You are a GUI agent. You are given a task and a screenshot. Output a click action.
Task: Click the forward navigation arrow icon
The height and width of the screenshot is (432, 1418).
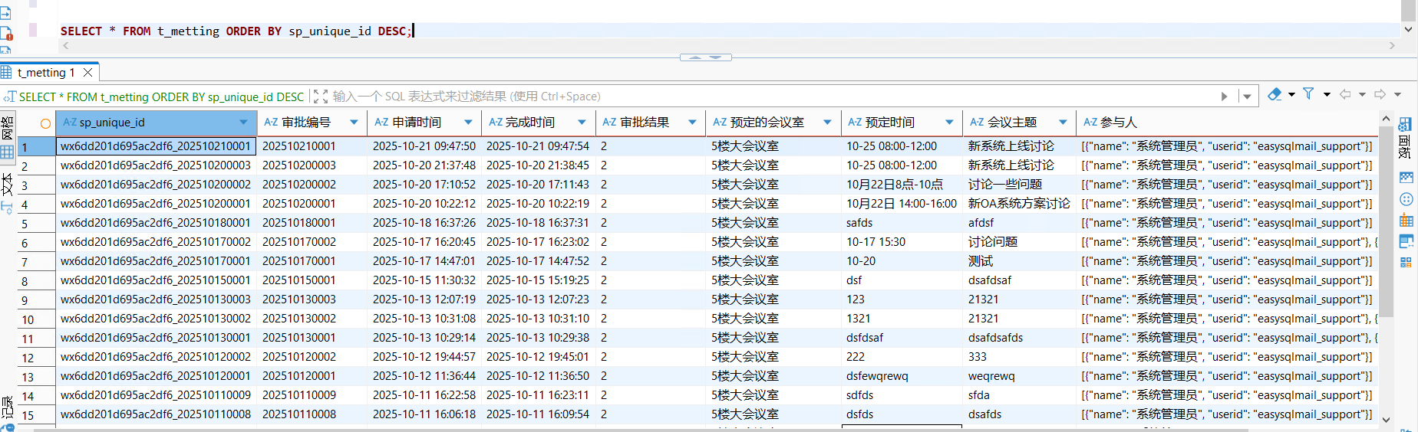[1380, 94]
